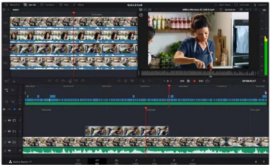Open timeline options menu beside timecode

click(x=264, y=81)
